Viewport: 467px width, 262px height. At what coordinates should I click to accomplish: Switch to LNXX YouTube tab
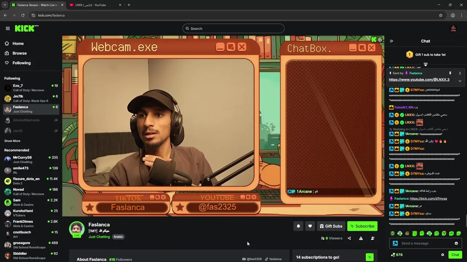(x=95, y=5)
